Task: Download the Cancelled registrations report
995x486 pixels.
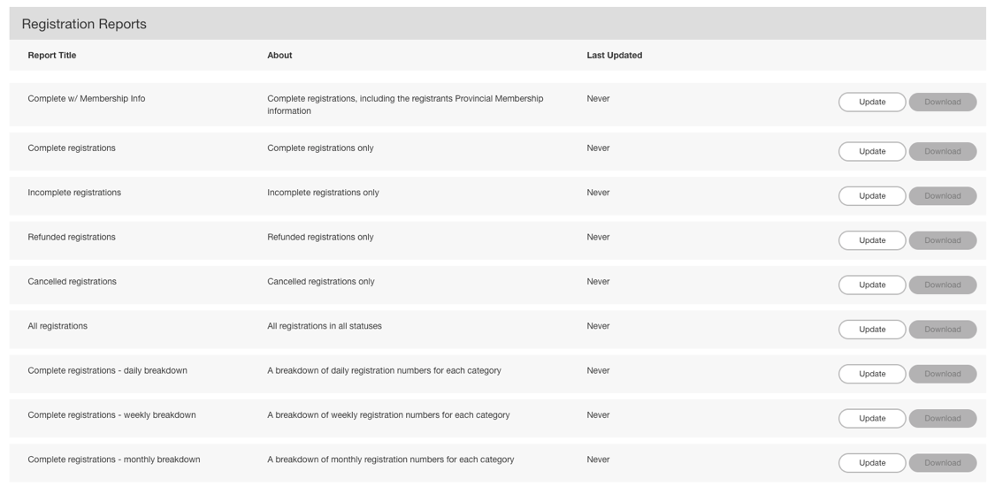Action: [942, 285]
